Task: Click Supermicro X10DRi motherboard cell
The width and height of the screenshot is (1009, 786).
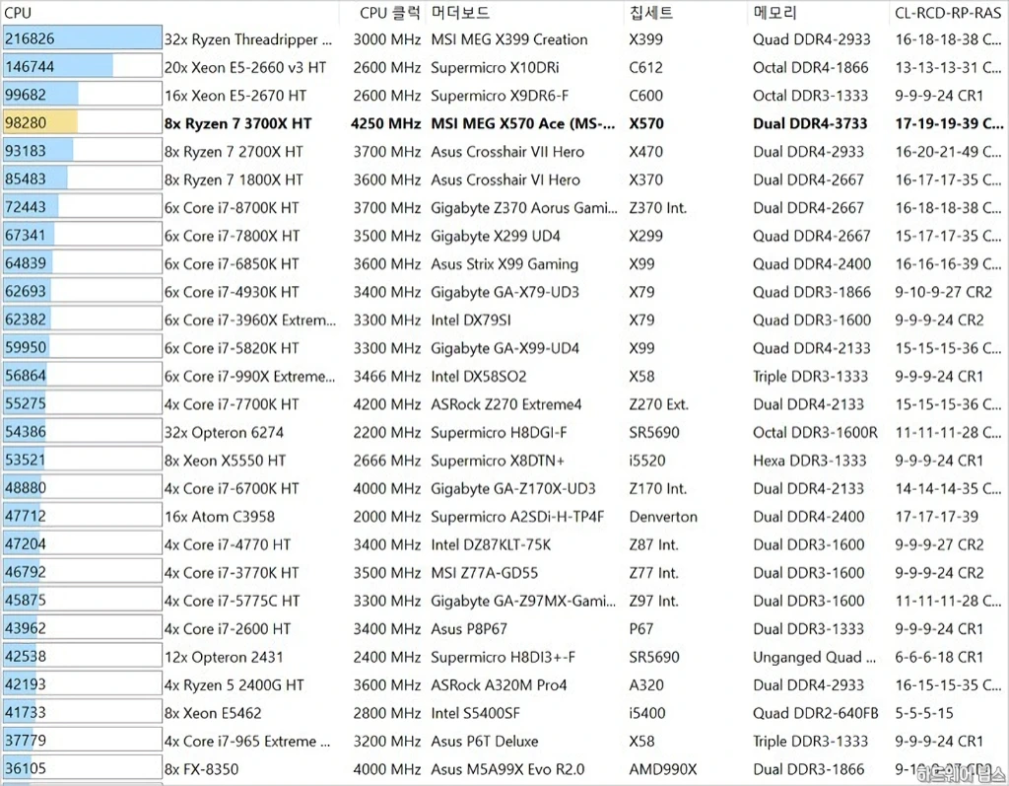Action: (495, 68)
